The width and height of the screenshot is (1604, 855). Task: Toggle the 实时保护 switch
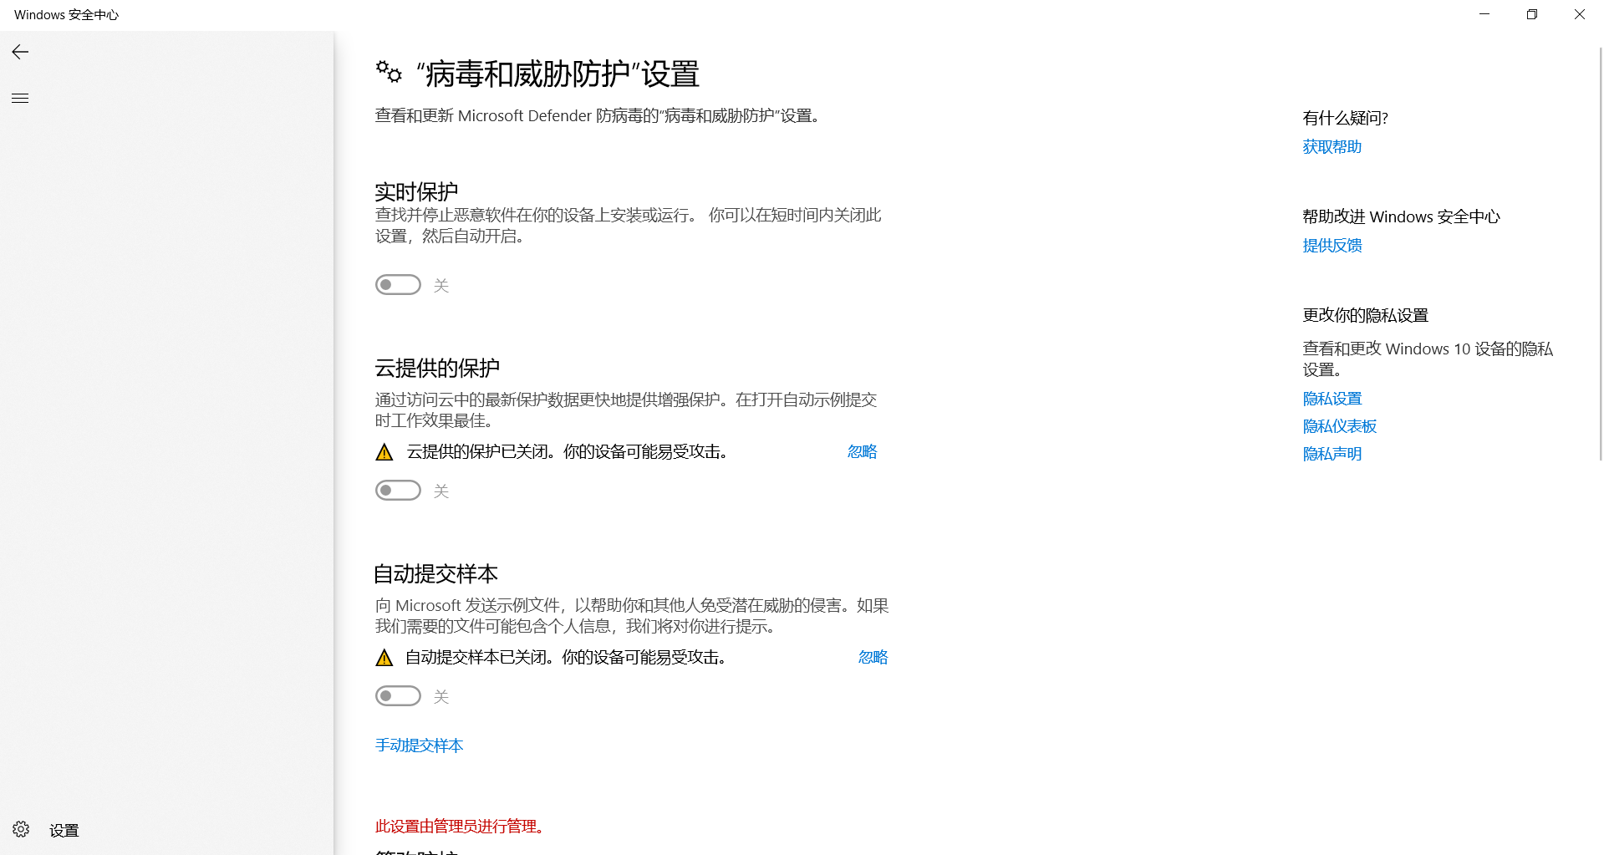pos(398,285)
